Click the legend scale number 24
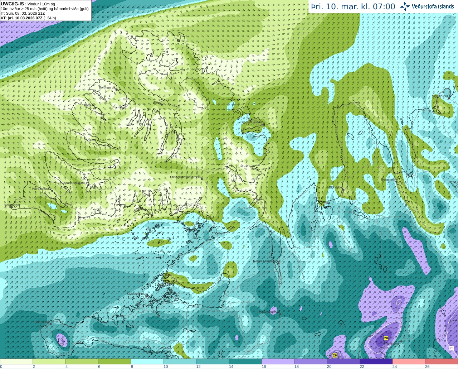The image size is (458, 369). (x=394, y=366)
